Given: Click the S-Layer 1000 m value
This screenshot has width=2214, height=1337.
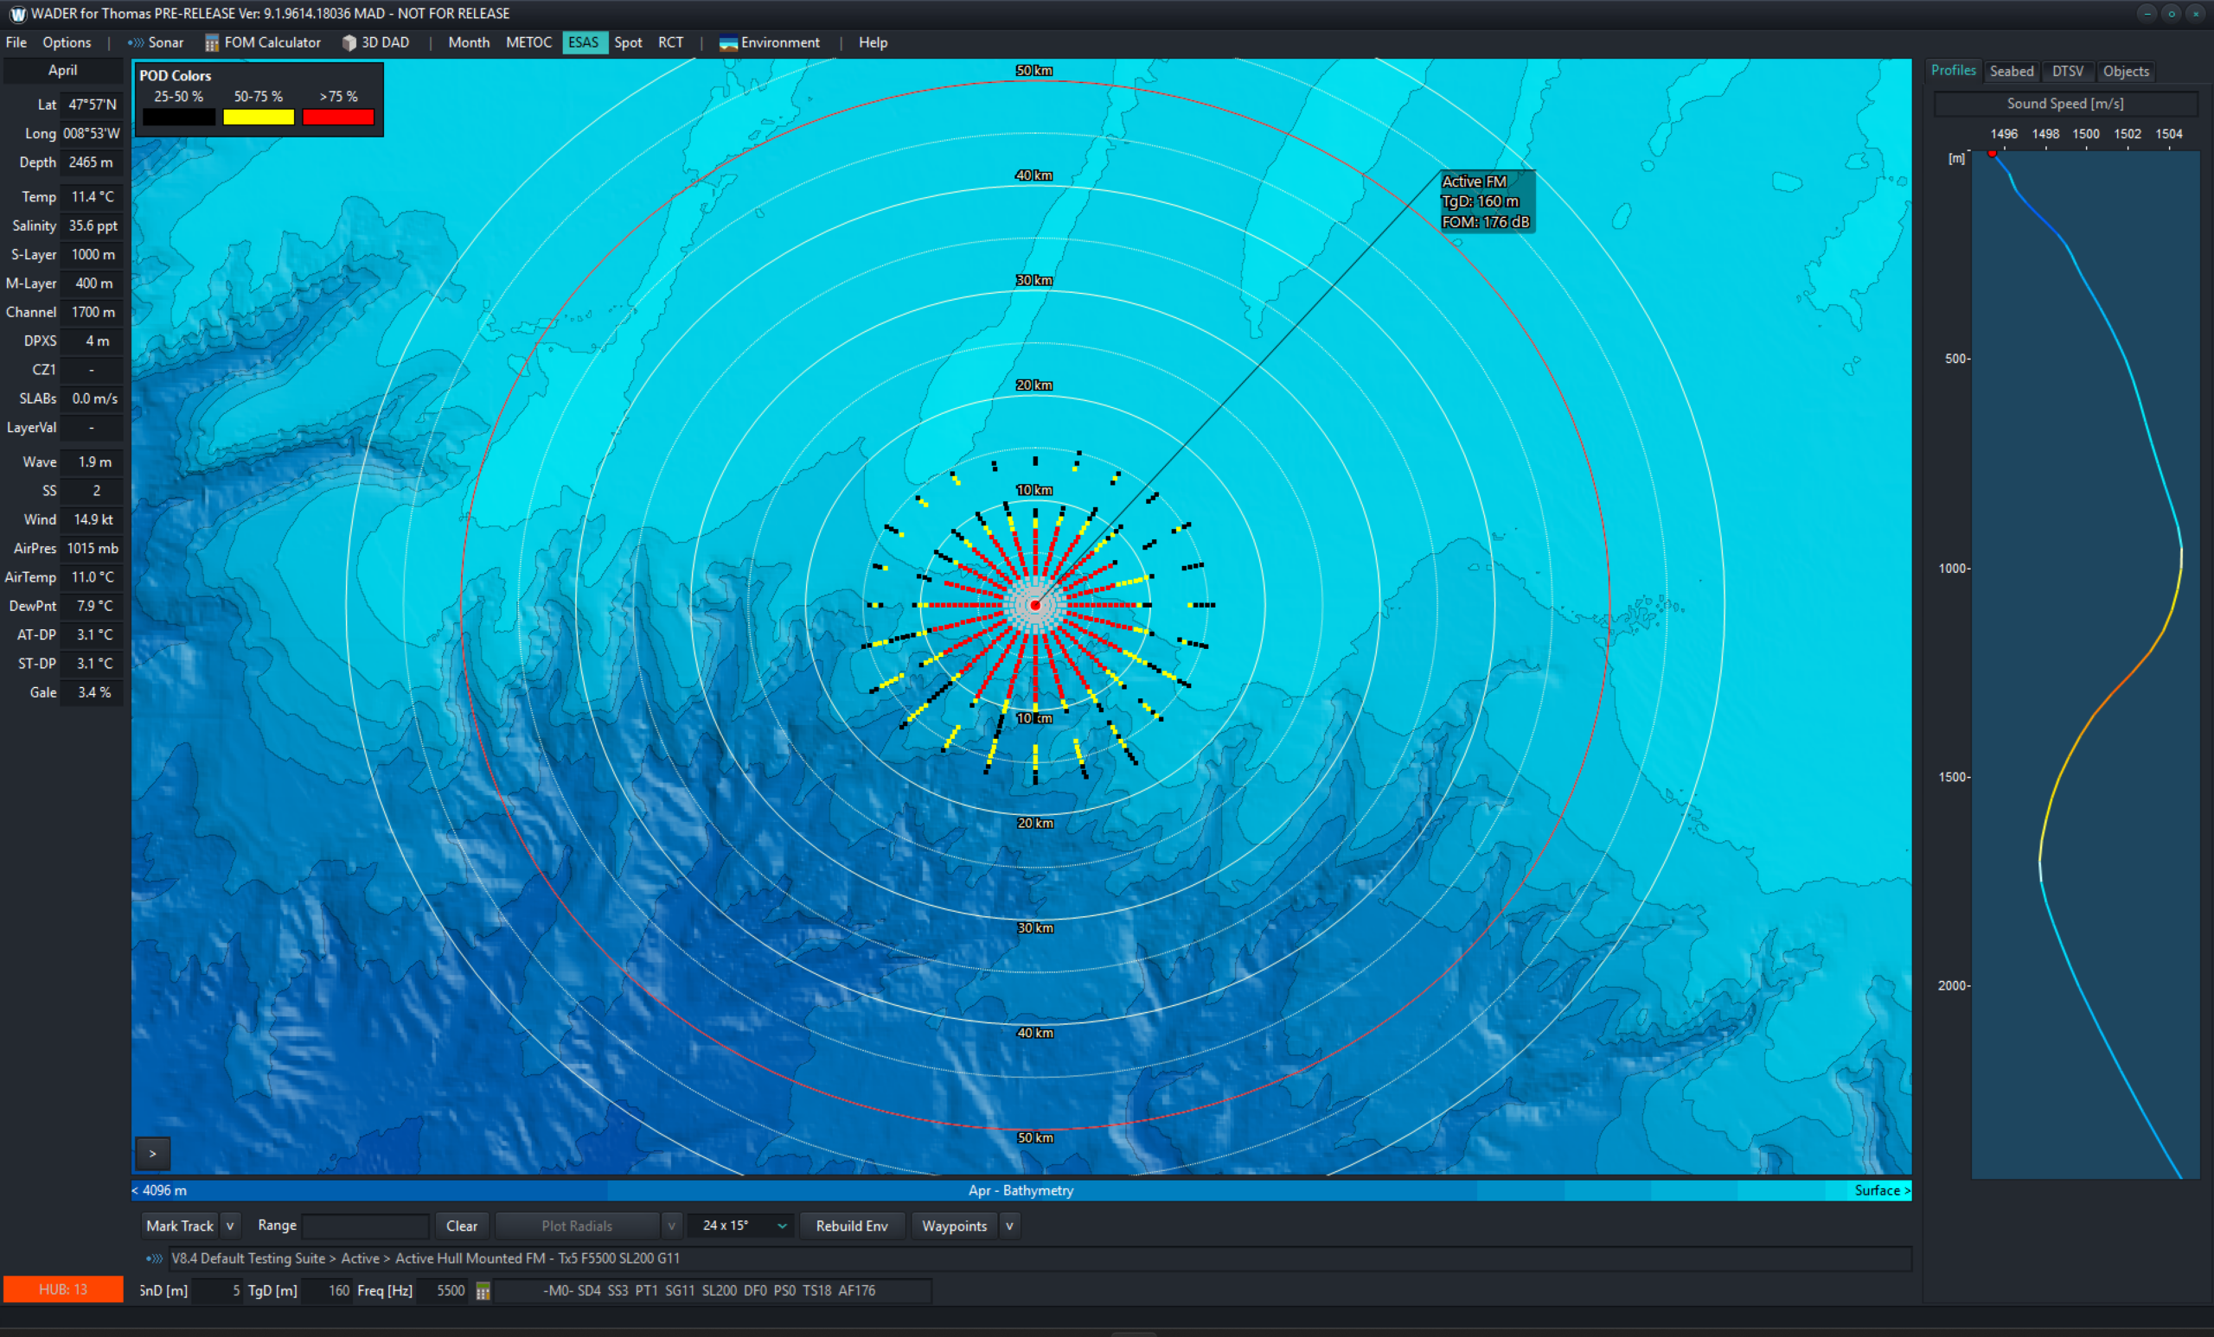Looking at the screenshot, I should pyautogui.click(x=93, y=255).
